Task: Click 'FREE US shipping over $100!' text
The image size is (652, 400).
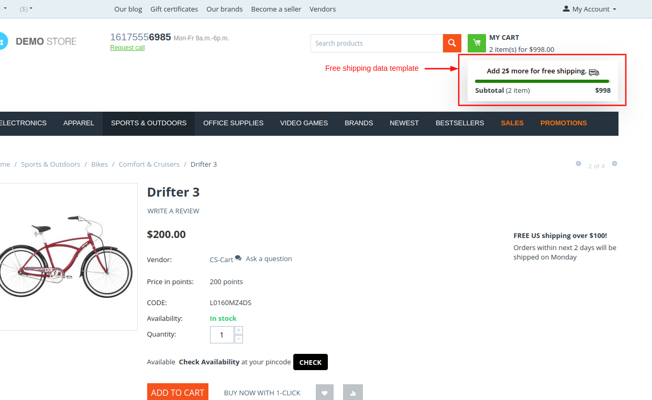Action: [x=560, y=236]
